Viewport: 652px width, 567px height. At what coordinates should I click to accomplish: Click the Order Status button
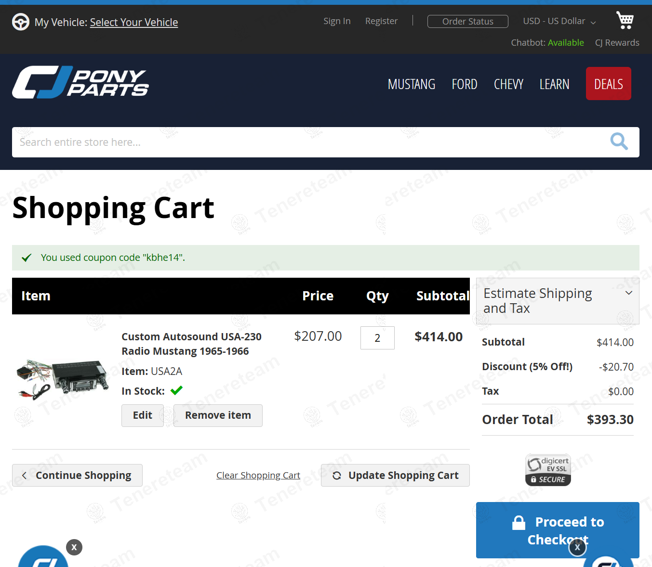coord(468,21)
